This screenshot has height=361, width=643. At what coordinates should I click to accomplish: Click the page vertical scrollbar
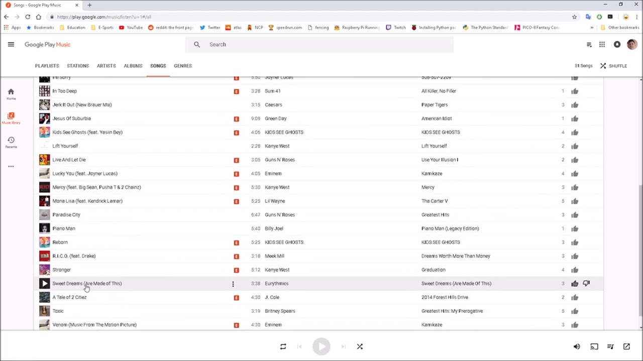click(x=640, y=250)
